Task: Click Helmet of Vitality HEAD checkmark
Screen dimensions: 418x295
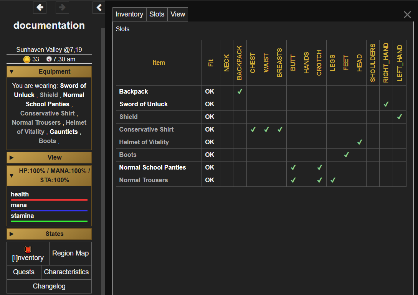Action: pos(359,142)
